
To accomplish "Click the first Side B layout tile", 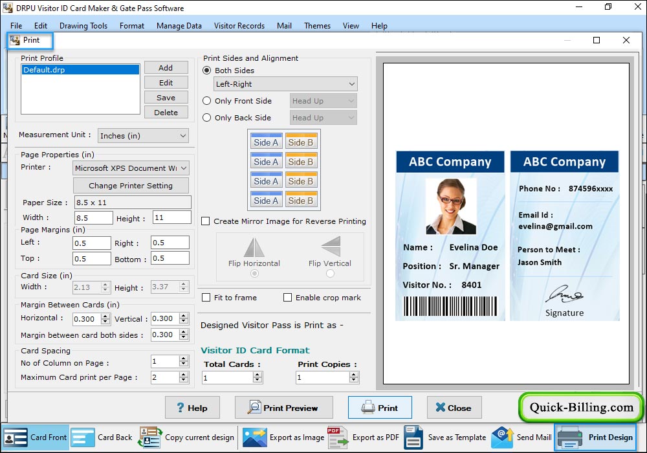I will point(301,141).
